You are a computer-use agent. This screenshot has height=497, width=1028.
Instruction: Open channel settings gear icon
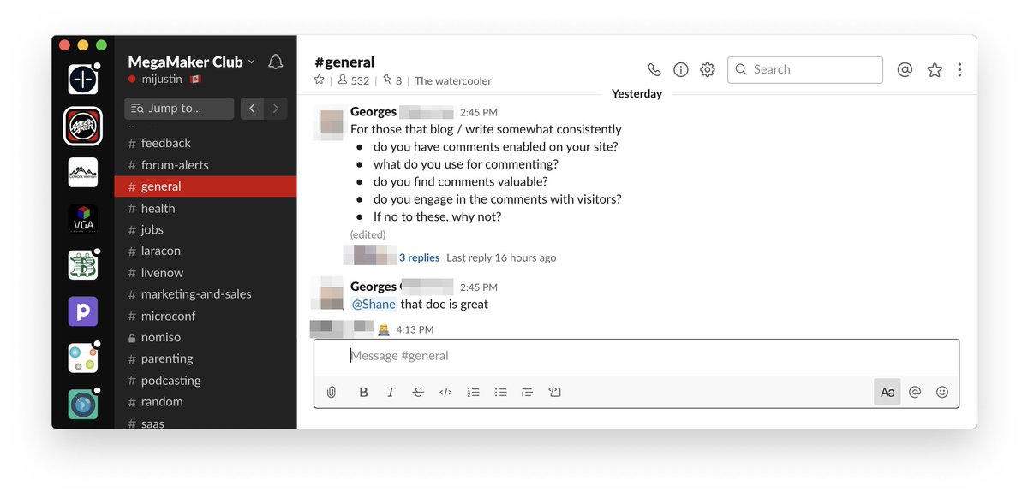coord(707,70)
